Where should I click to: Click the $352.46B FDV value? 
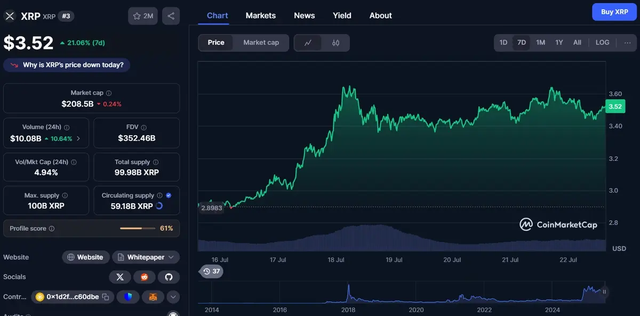(137, 139)
